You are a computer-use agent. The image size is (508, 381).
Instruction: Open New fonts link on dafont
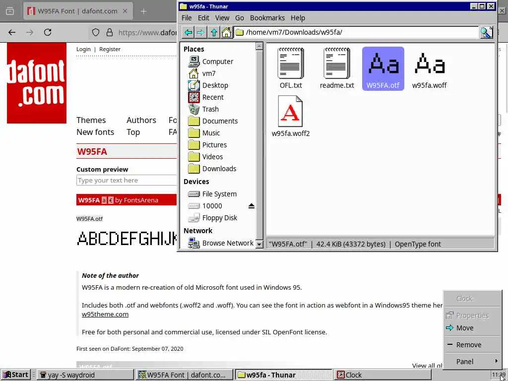click(95, 132)
